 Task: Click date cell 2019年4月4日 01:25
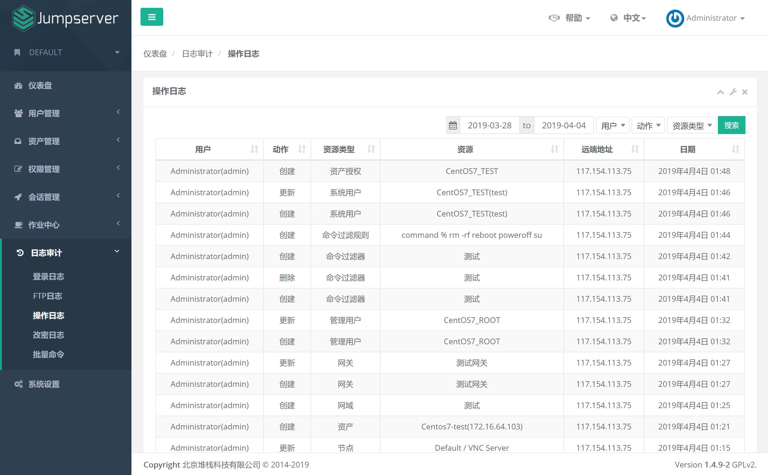[694, 405]
